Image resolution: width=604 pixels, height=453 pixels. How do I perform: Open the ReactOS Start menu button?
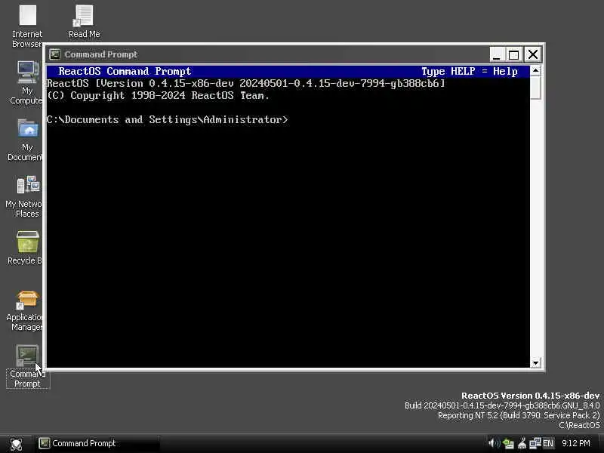pos(16,444)
